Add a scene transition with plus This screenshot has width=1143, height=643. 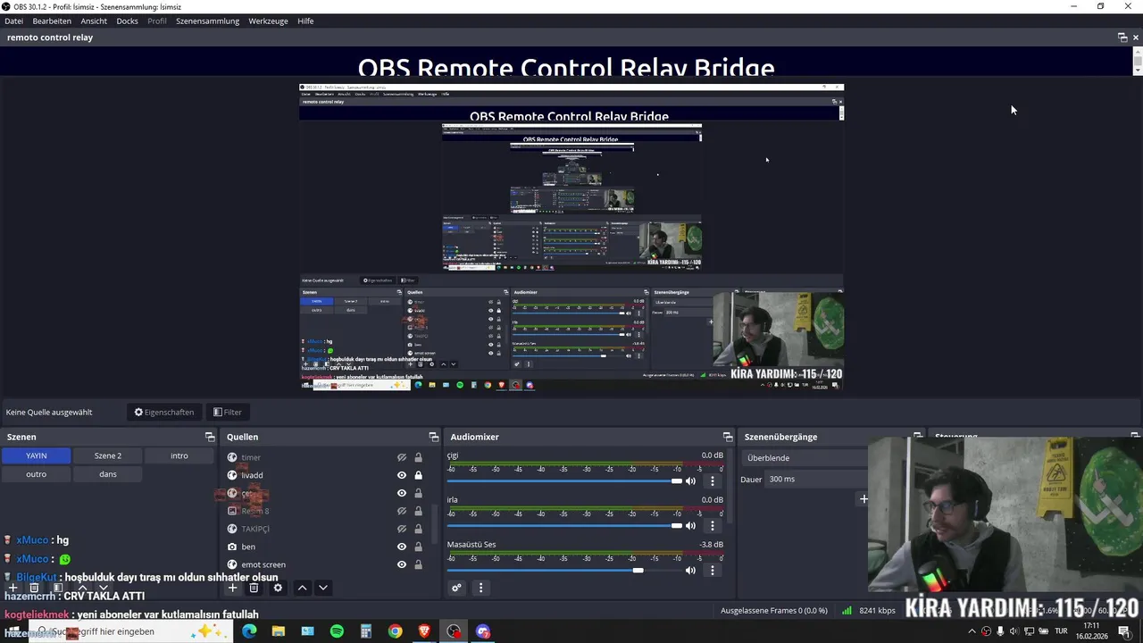coord(864,499)
